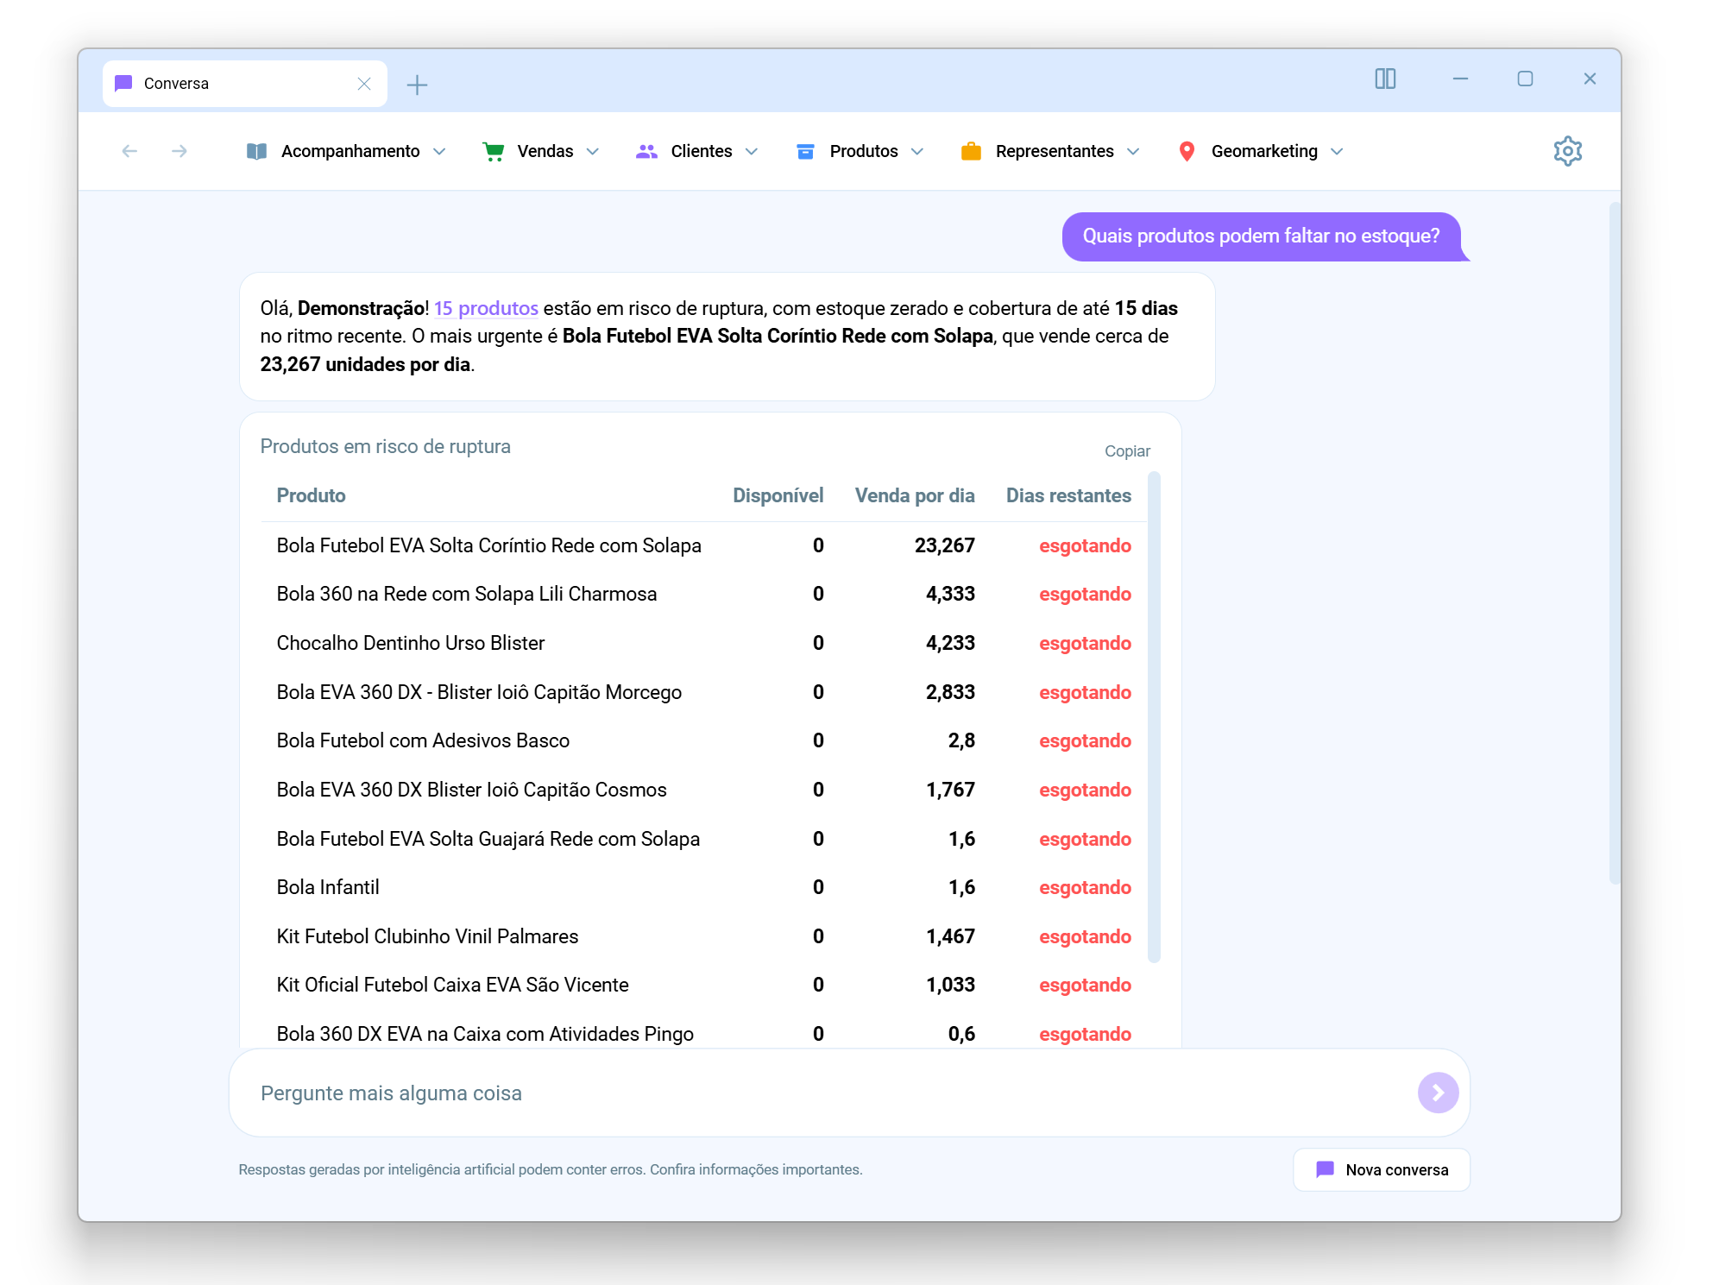Expand the Produtos dropdown chevron
The width and height of the screenshot is (1713, 1285).
pyautogui.click(x=916, y=152)
